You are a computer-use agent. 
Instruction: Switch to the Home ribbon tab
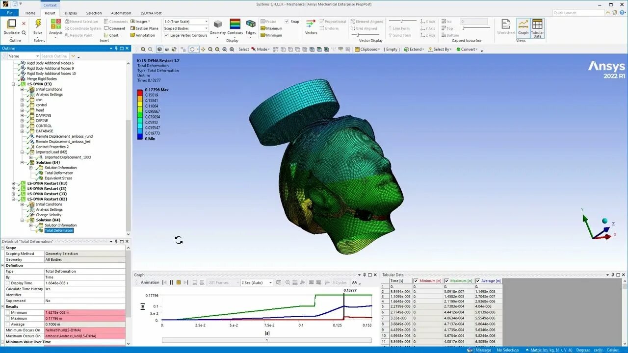click(x=30, y=13)
